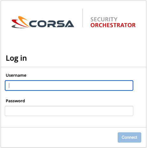Click the Log in heading

coord(16,58)
